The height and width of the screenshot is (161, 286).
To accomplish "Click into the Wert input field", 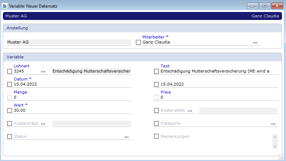I will tap(72, 111).
